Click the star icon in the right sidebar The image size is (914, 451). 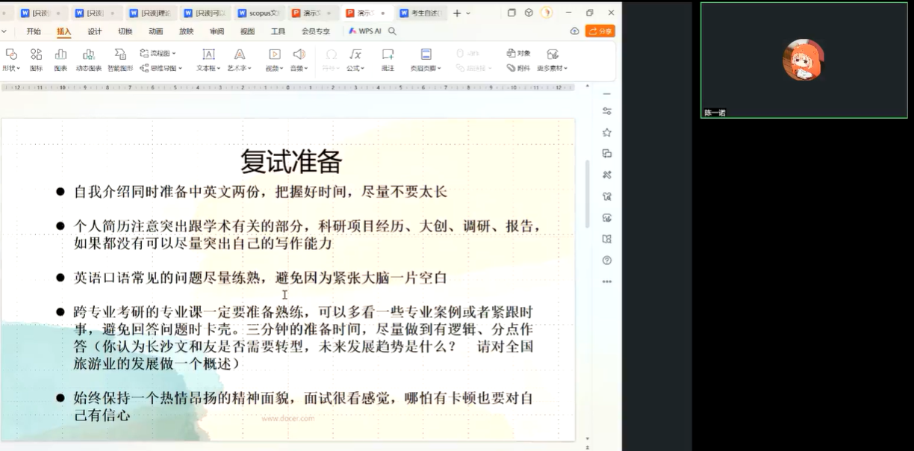(x=606, y=132)
